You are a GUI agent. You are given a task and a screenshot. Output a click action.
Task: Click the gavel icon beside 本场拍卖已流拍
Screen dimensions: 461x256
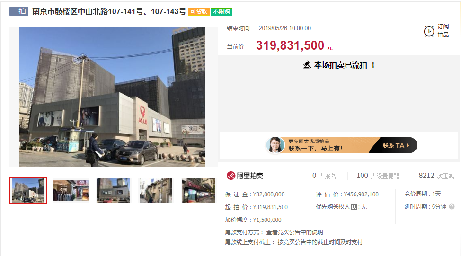[307, 65]
